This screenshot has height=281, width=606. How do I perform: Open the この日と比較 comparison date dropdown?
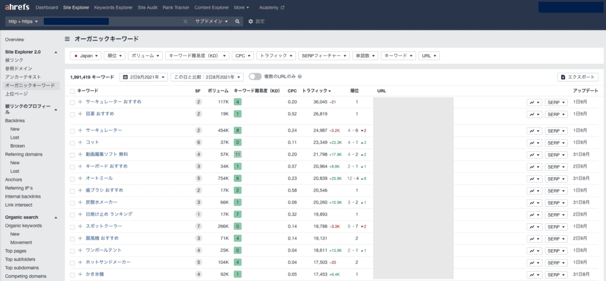click(207, 77)
